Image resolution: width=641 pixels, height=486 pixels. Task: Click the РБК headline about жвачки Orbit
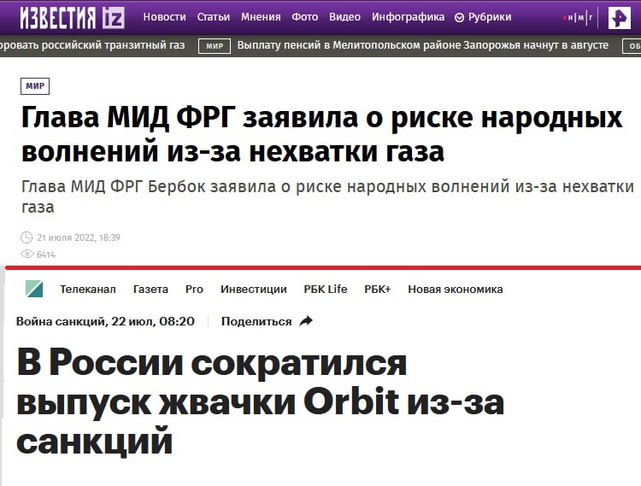pyautogui.click(x=260, y=401)
